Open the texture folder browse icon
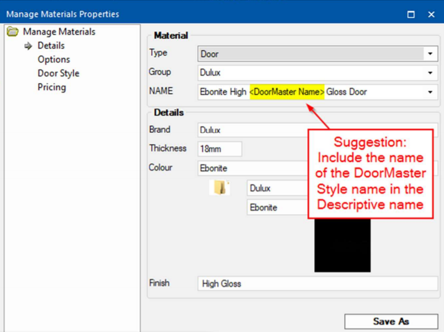The image size is (444, 332). point(220,188)
